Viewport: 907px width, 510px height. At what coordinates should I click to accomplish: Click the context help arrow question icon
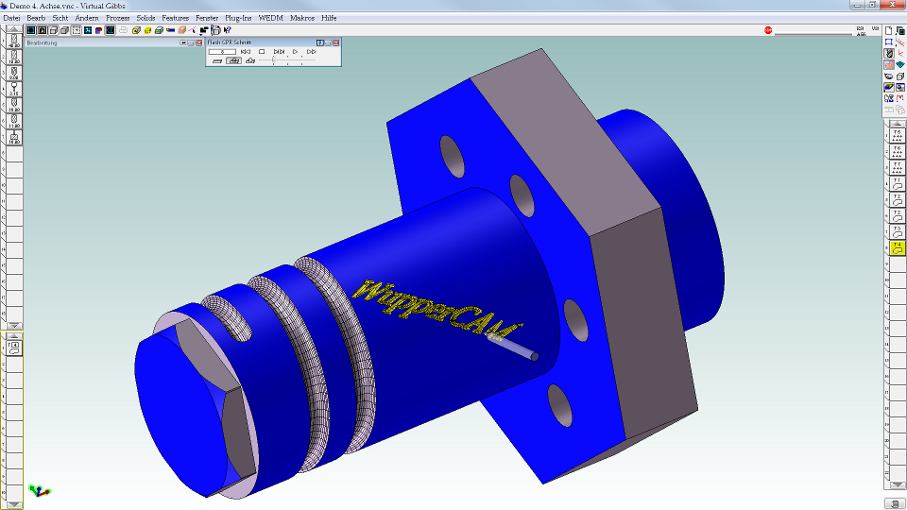pos(228,30)
